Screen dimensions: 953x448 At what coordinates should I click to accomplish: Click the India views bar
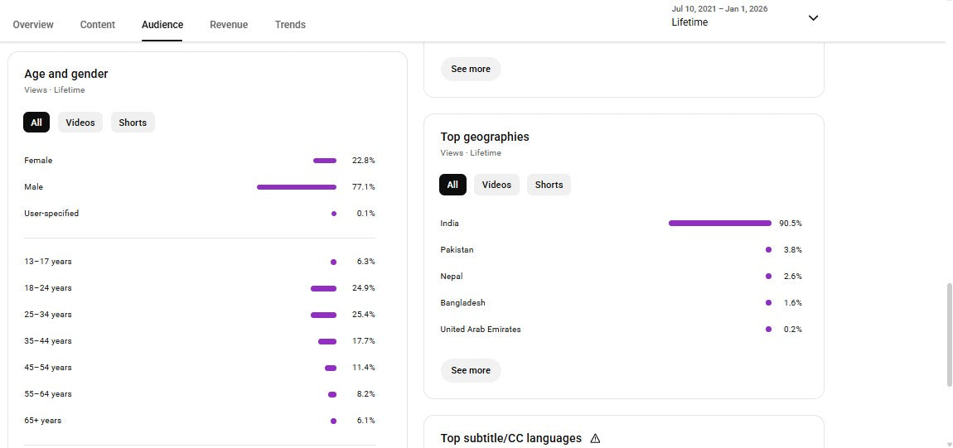[x=719, y=223]
